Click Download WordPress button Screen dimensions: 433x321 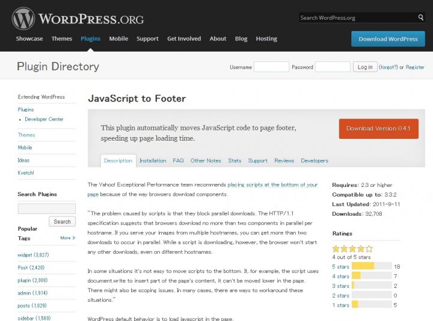click(388, 39)
